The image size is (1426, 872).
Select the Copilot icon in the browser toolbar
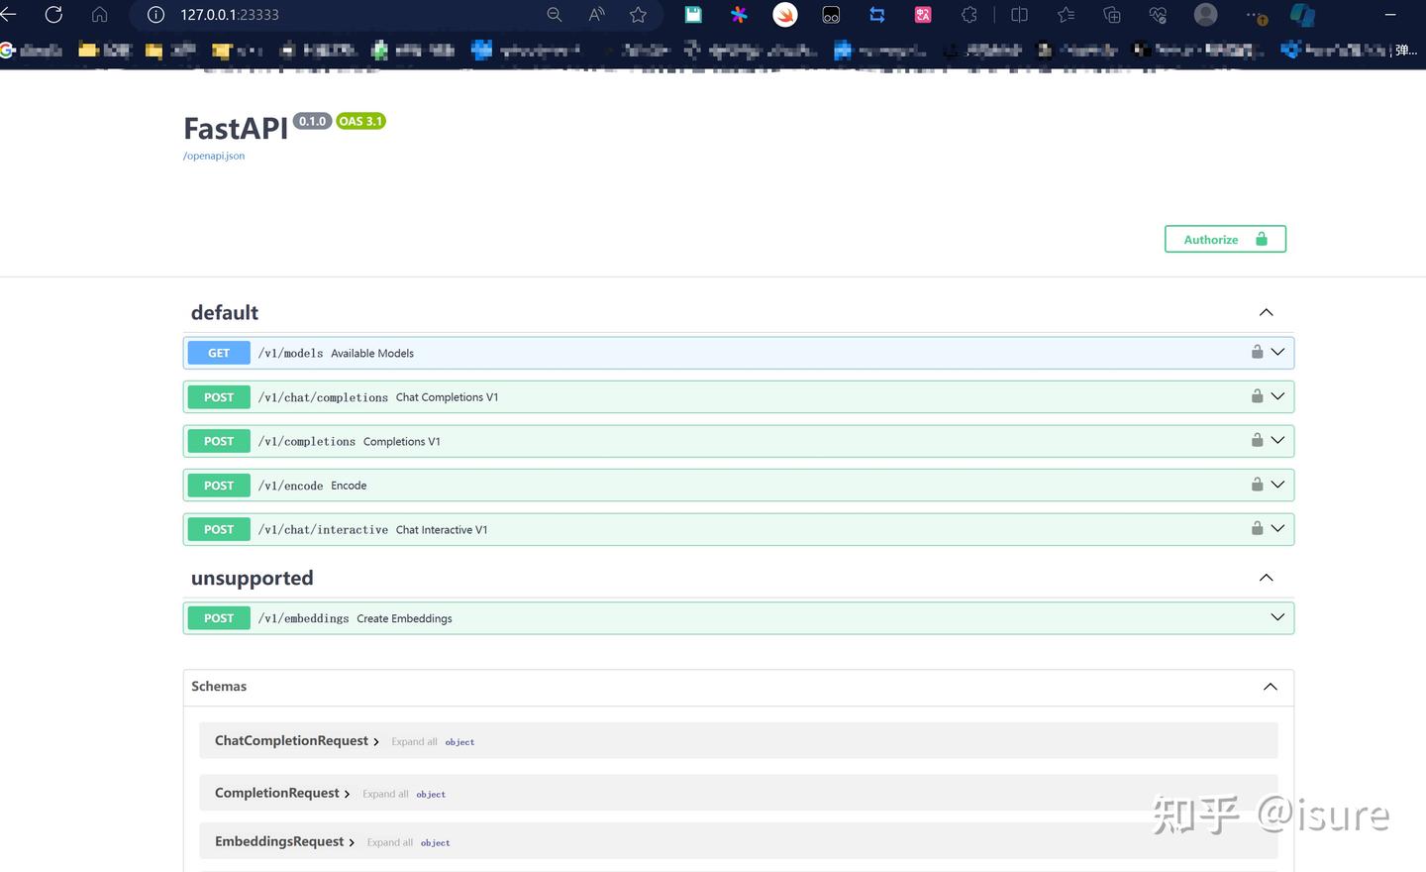1300,14
